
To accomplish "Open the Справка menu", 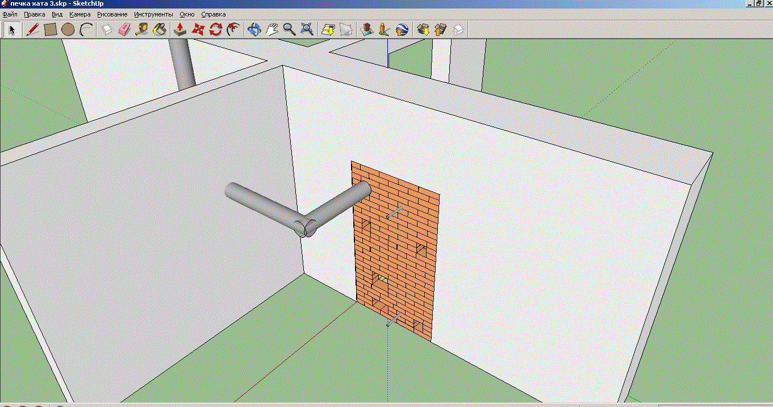I will point(213,14).
